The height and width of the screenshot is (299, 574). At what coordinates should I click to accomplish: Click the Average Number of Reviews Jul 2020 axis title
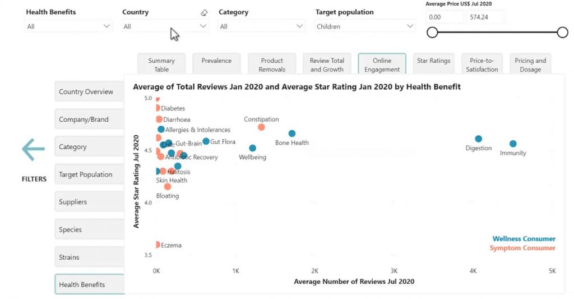point(354,282)
